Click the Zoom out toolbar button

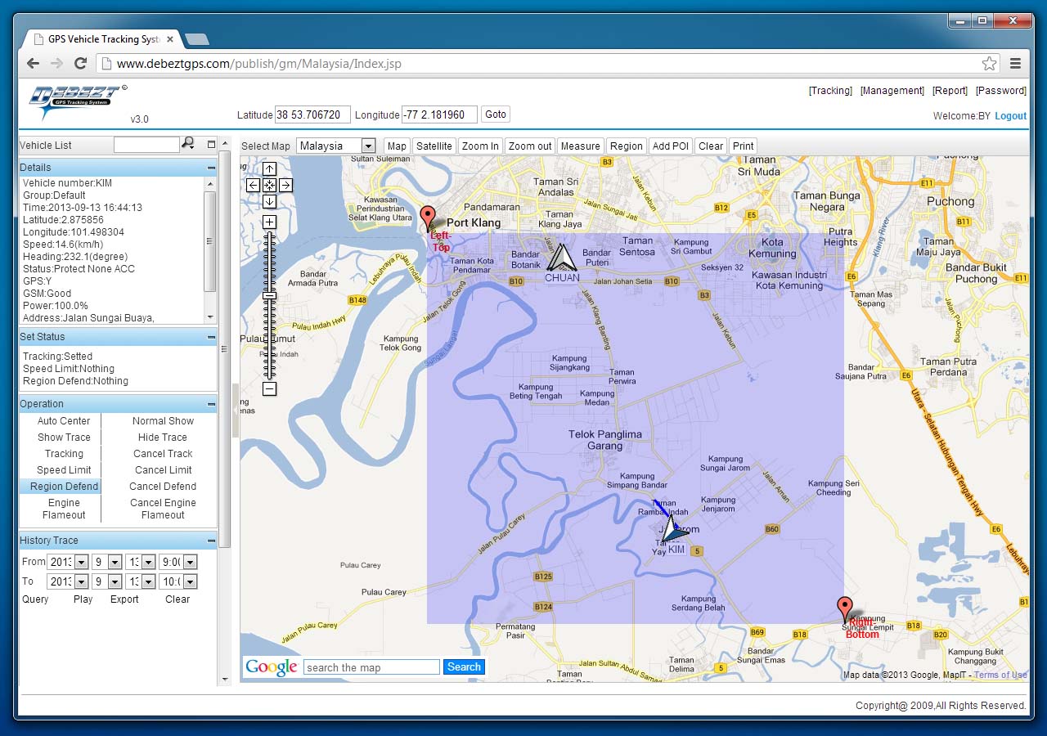click(530, 146)
